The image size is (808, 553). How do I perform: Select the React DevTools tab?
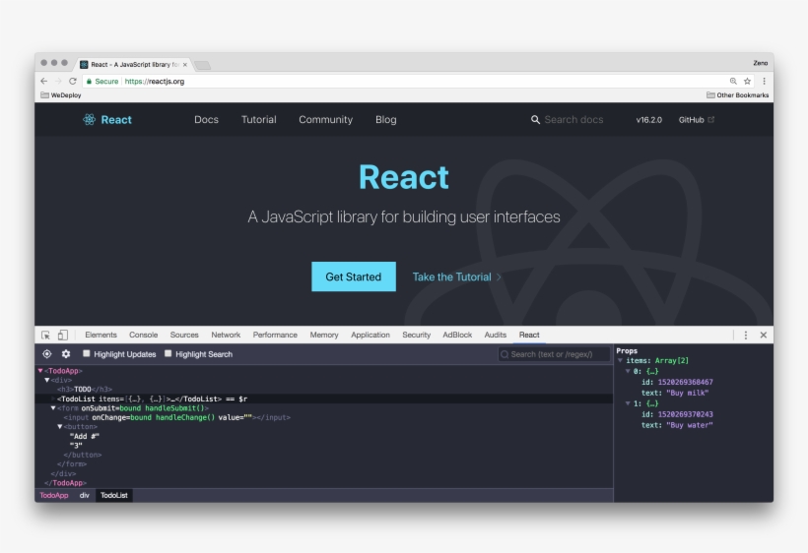point(529,335)
